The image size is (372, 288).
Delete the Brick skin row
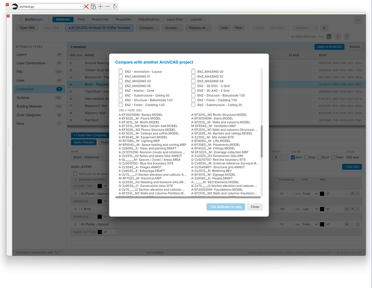coord(358,209)
